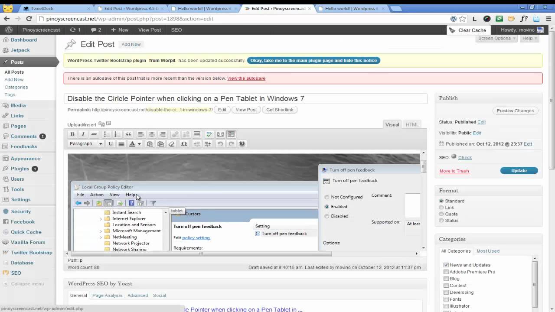Switch to the HTML editor tab
The height and width of the screenshot is (312, 555).
click(412, 124)
